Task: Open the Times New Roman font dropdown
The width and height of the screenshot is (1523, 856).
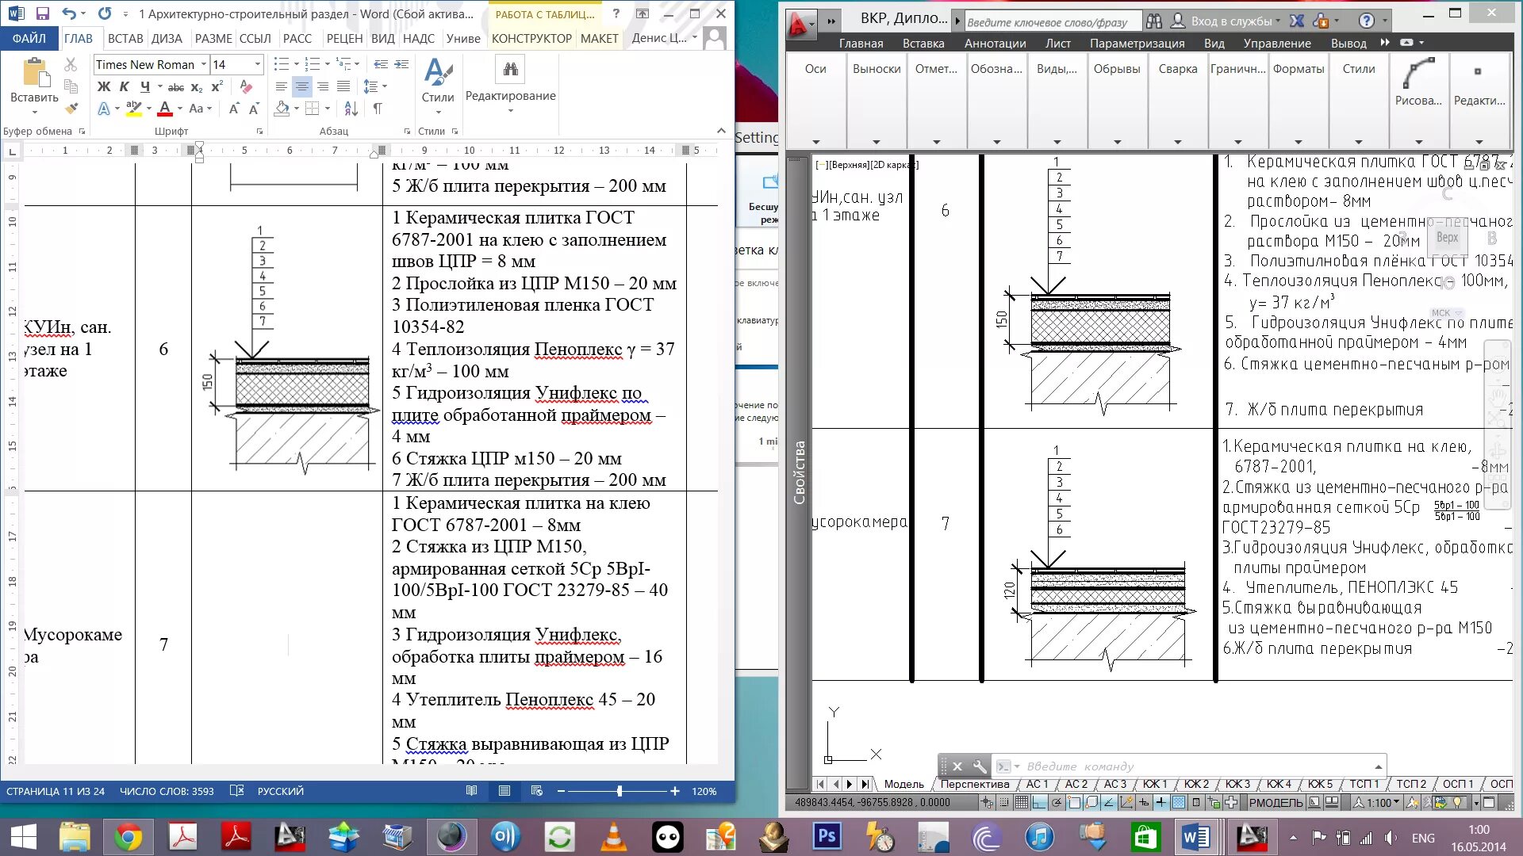Action: [204, 64]
